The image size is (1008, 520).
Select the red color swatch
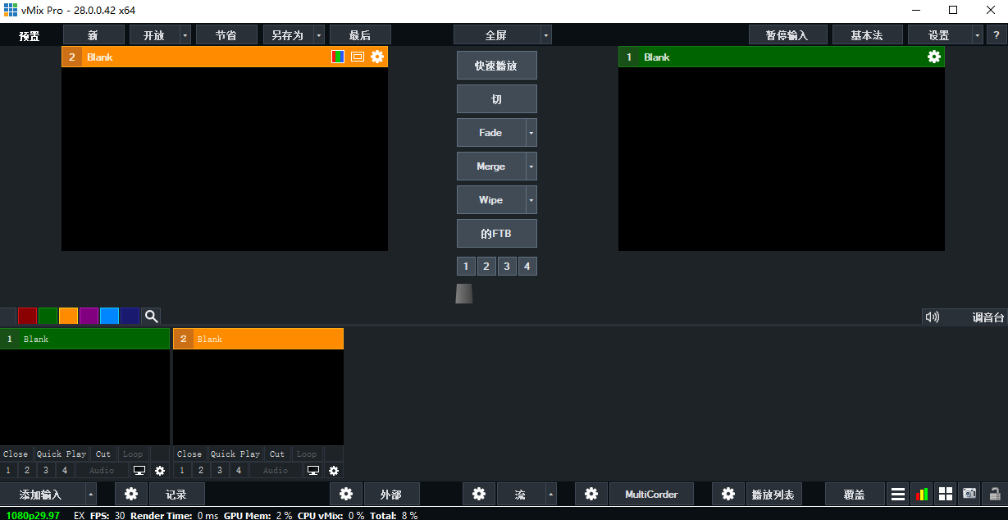tap(27, 316)
